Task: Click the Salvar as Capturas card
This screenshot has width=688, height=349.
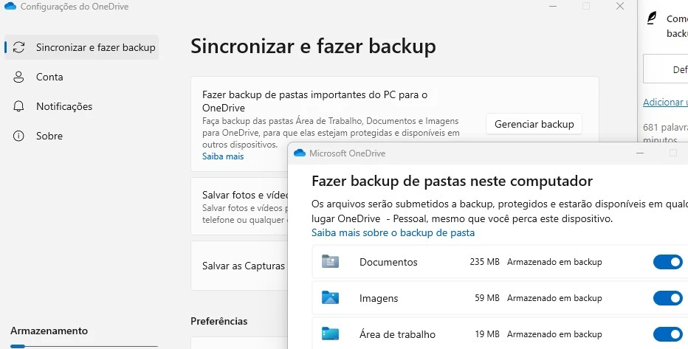Action: [x=239, y=266]
